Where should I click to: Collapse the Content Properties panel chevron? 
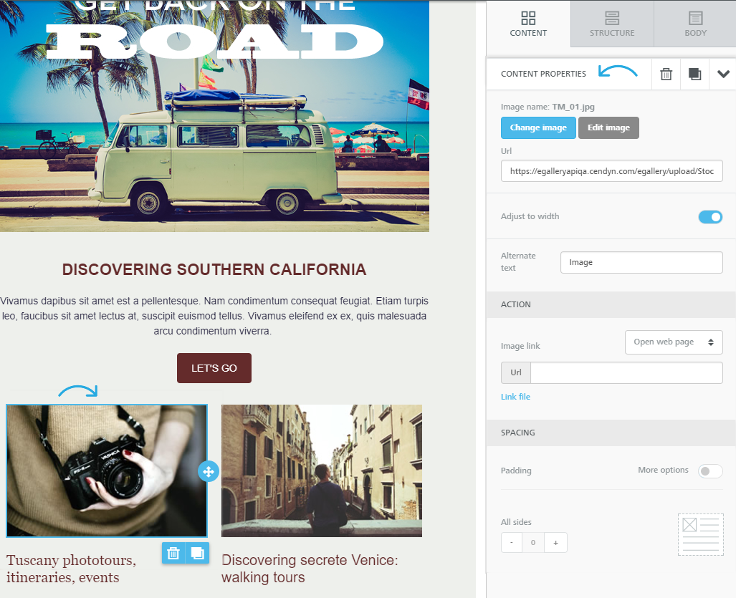pyautogui.click(x=723, y=74)
